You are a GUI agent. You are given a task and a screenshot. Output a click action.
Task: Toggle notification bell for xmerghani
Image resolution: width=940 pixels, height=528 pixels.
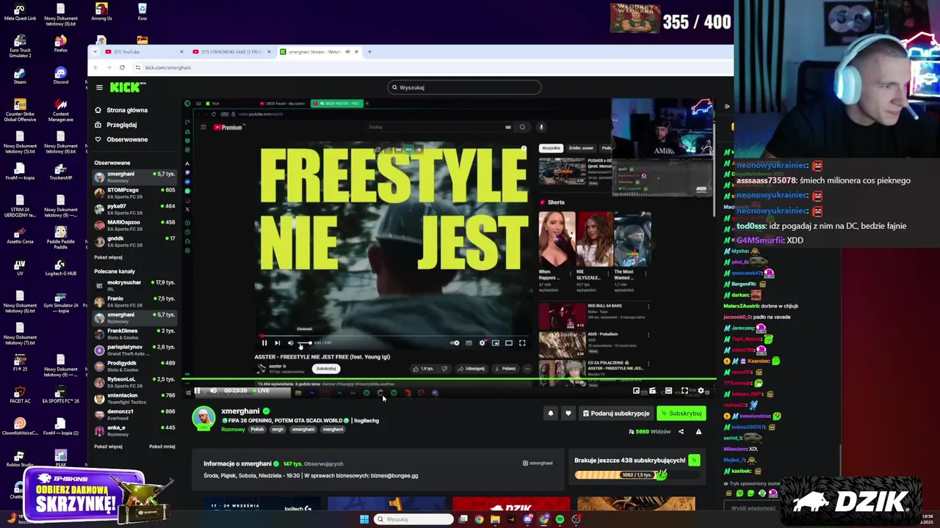[550, 414]
